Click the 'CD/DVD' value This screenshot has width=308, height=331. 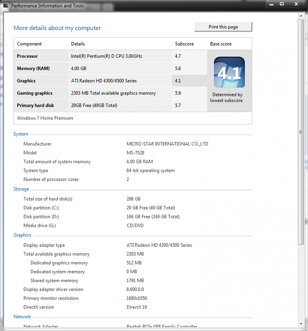click(x=135, y=226)
